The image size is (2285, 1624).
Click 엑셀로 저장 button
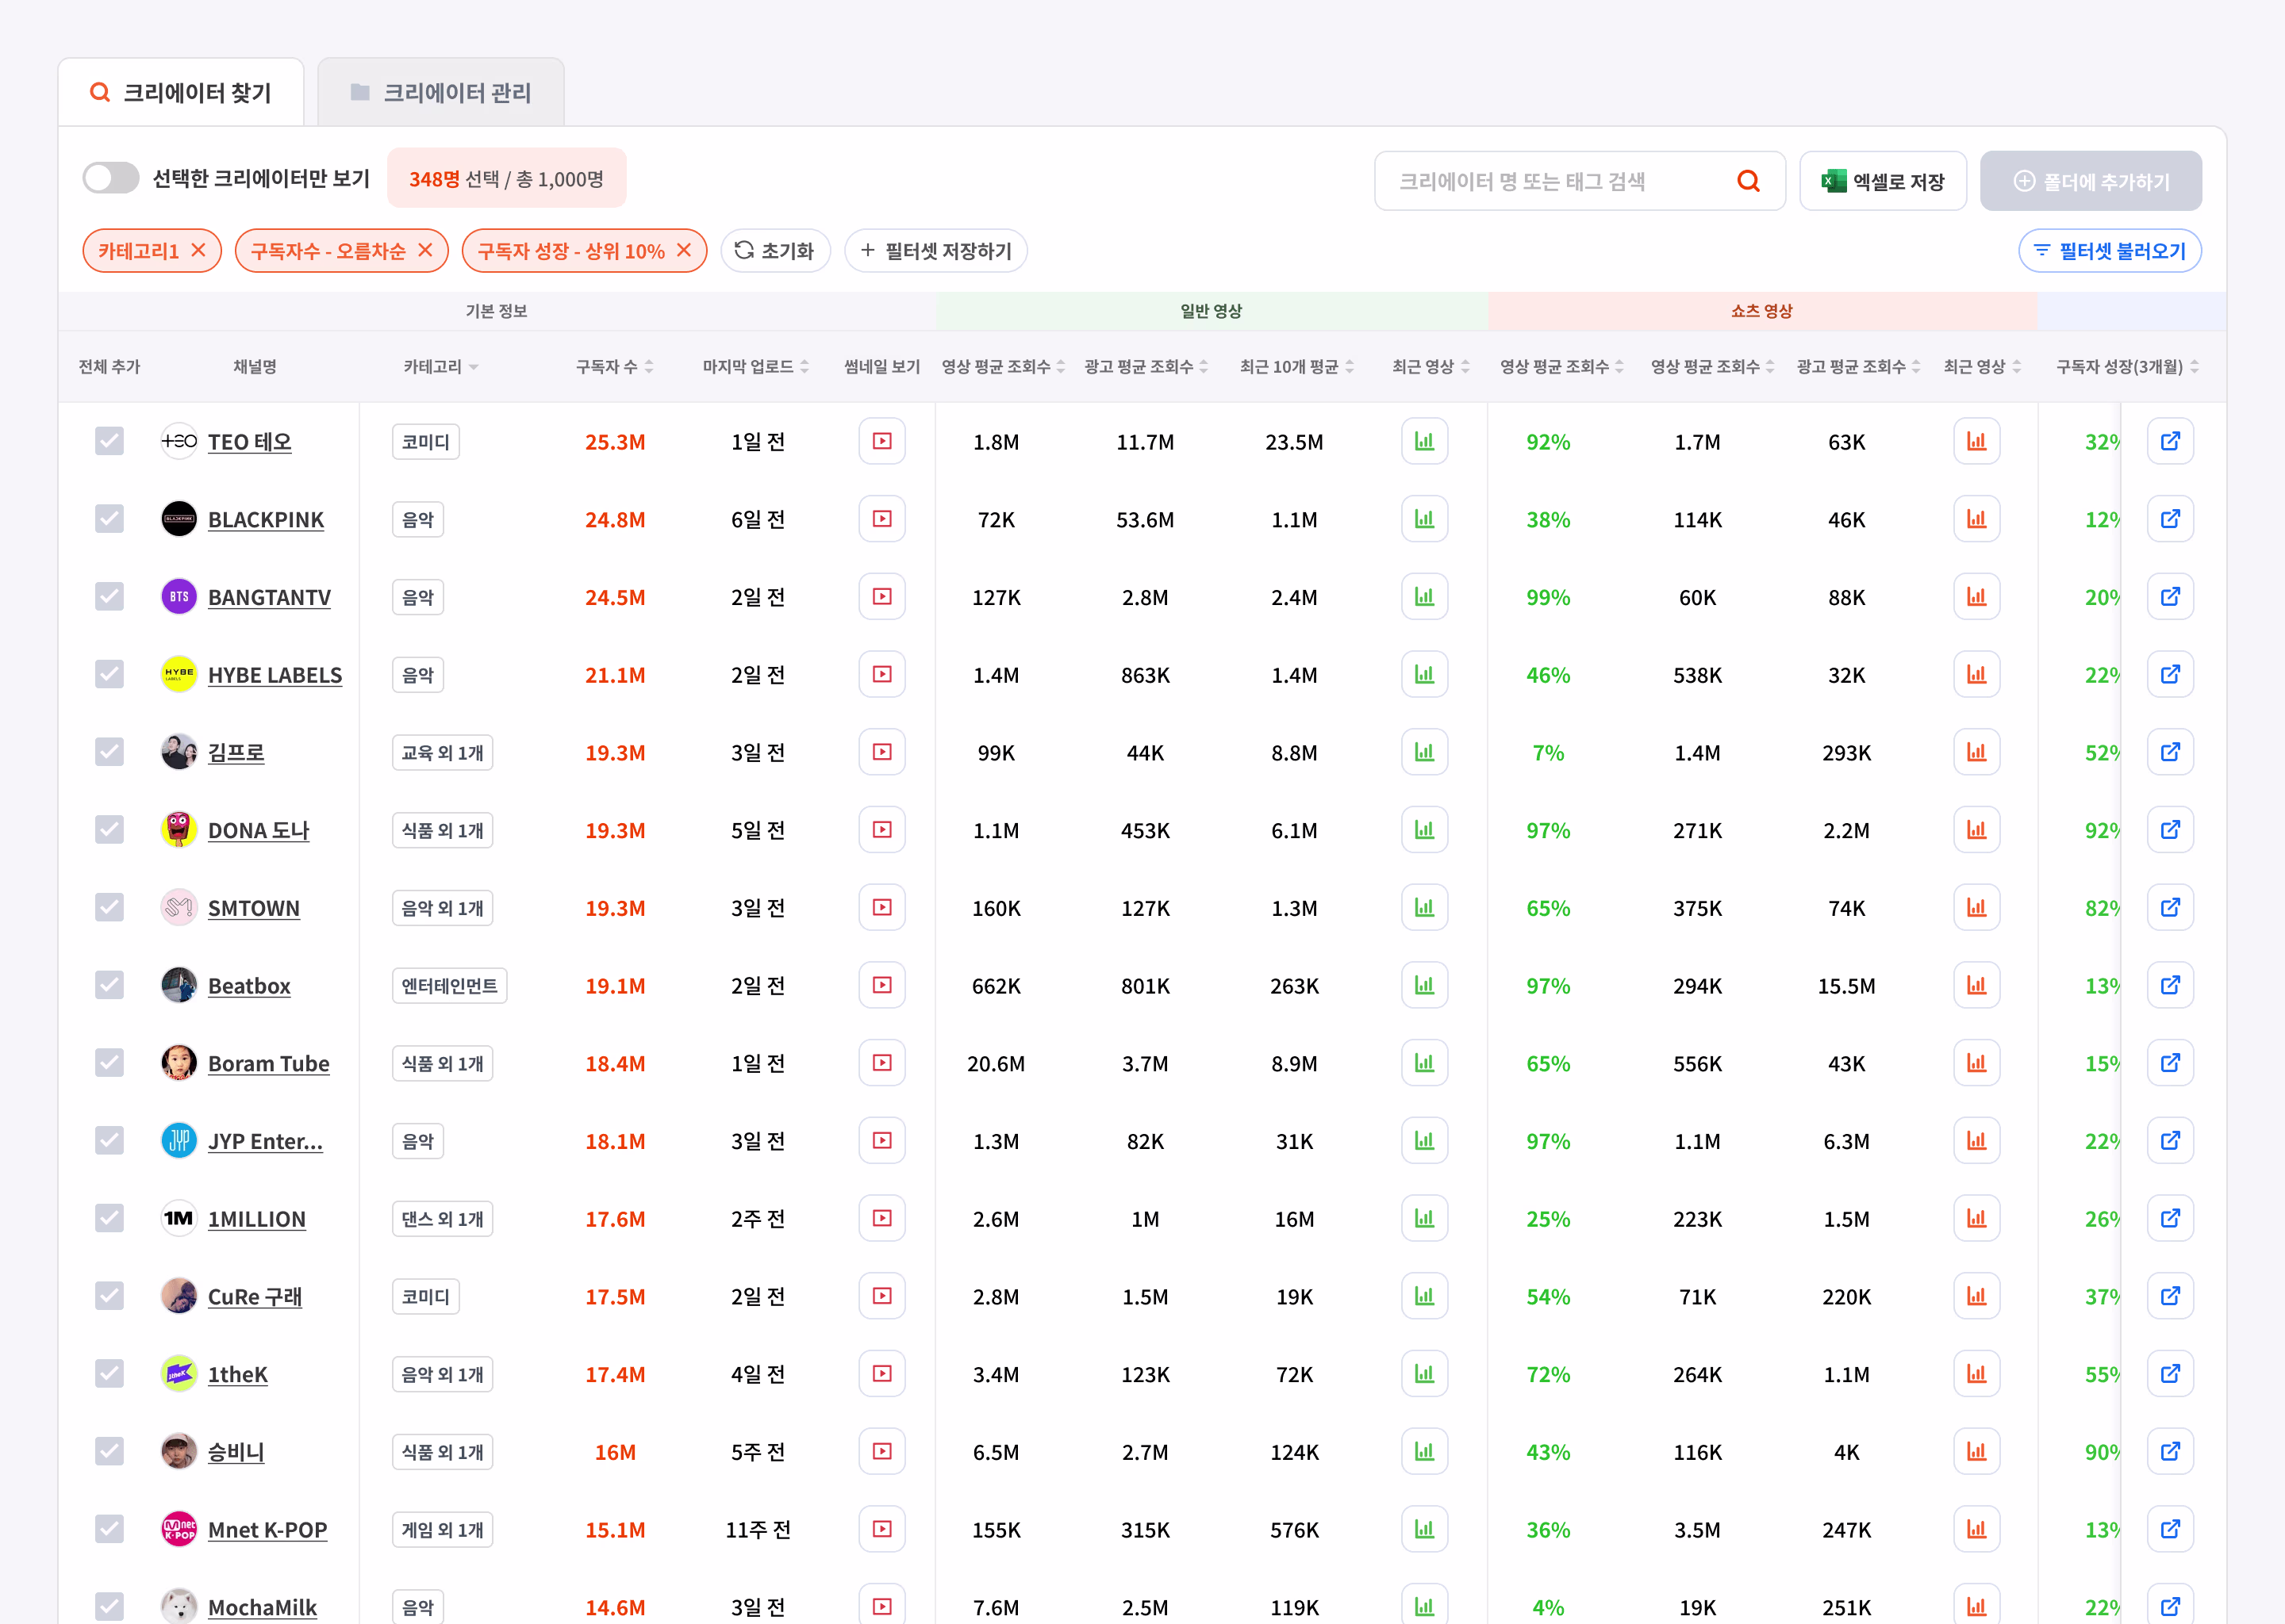tap(1882, 181)
